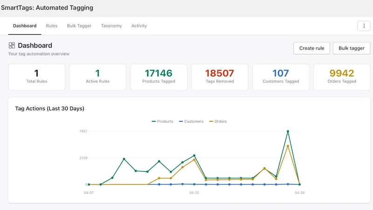Click the 04-29 x-axis date label
The width and height of the screenshot is (373, 210).
click(x=299, y=193)
